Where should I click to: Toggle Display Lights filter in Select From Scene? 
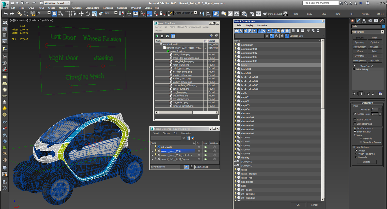coord(246,31)
